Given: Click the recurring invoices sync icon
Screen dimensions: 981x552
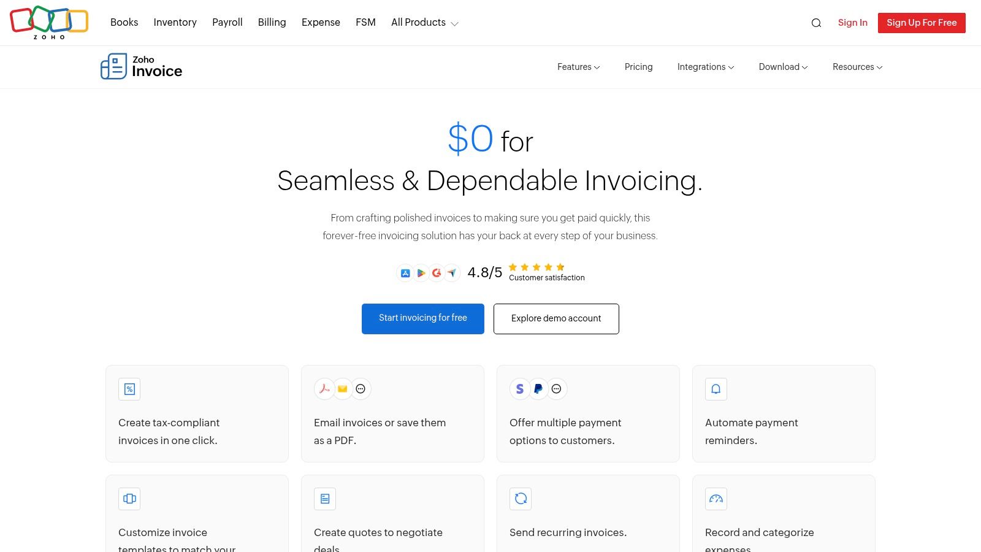Looking at the screenshot, I should pos(520,499).
